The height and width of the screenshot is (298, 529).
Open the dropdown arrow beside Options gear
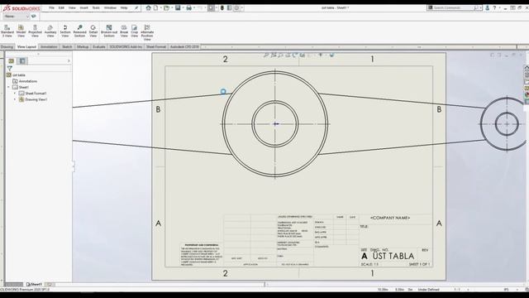click(242, 7)
